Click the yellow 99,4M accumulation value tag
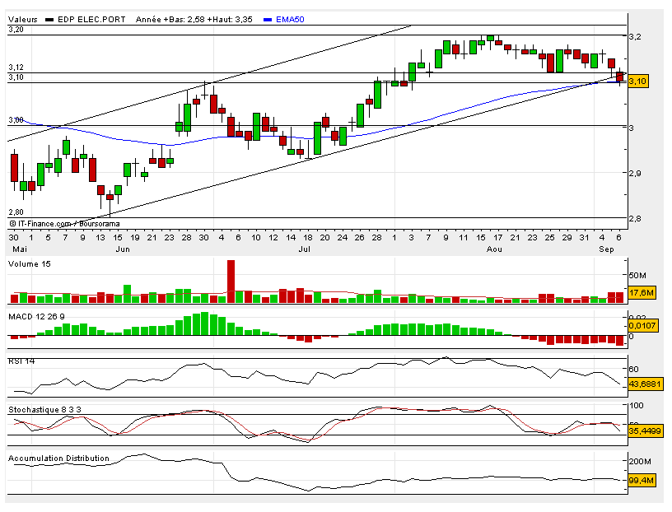The image size is (672, 512). tap(642, 480)
